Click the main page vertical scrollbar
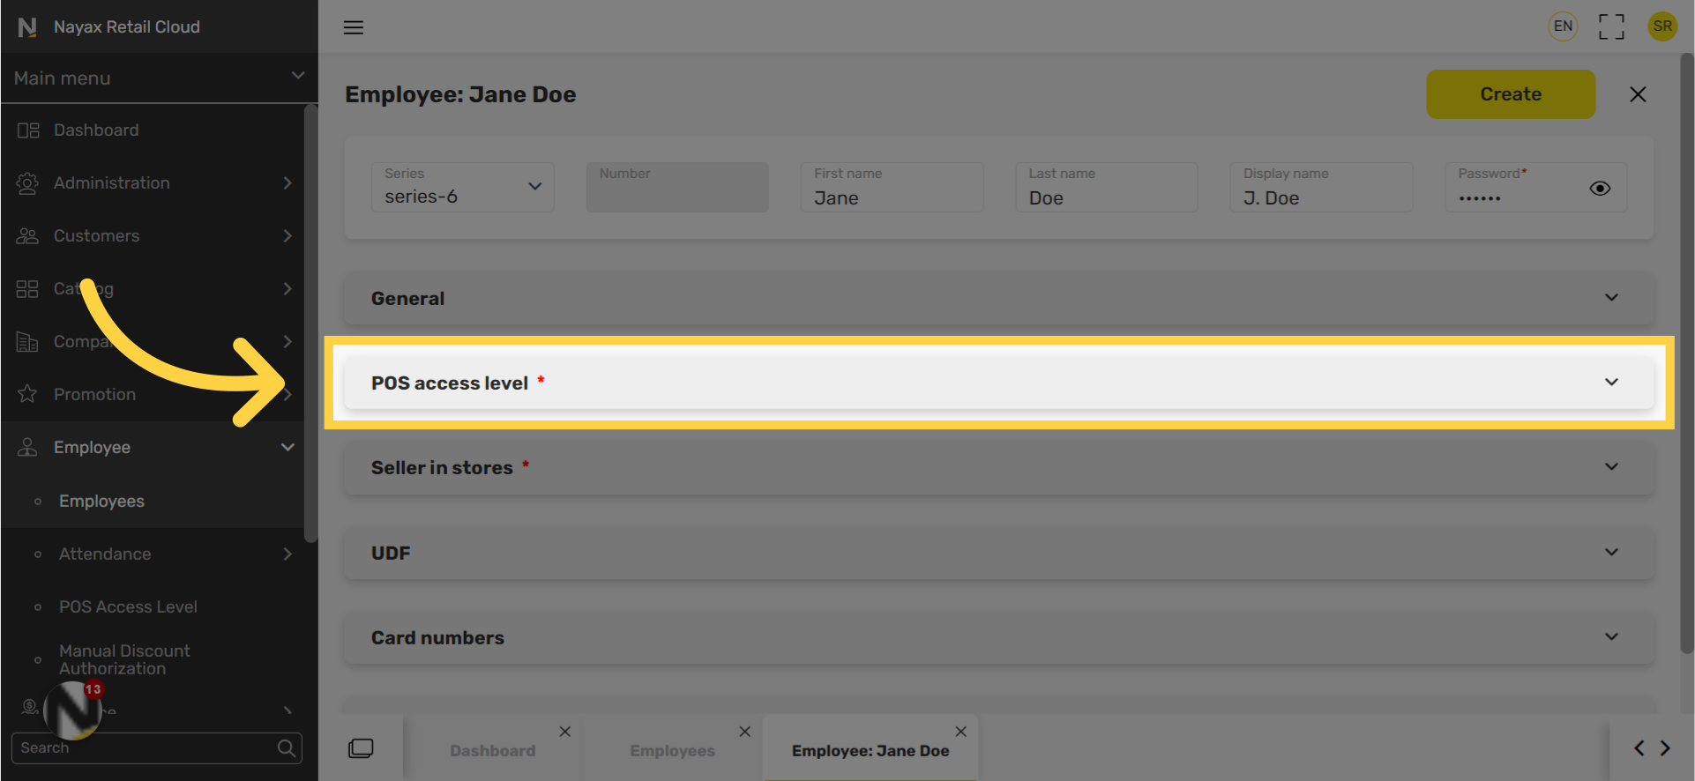Image resolution: width=1695 pixels, height=781 pixels. 1686,353
